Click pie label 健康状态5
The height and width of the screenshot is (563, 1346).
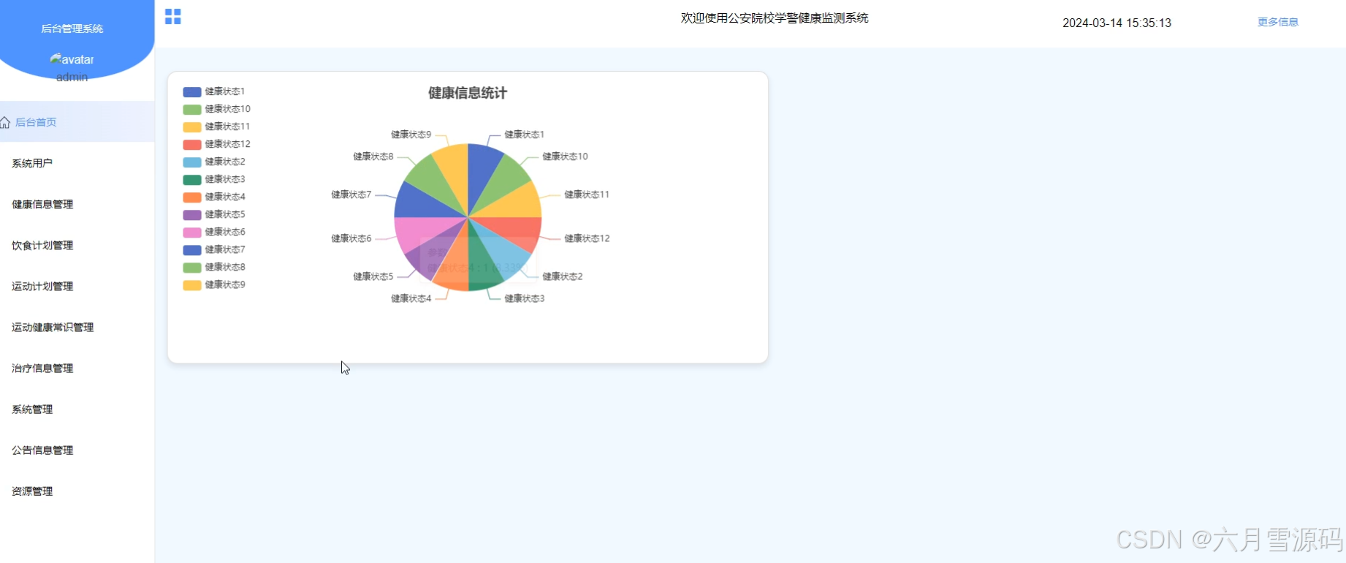[x=373, y=276]
